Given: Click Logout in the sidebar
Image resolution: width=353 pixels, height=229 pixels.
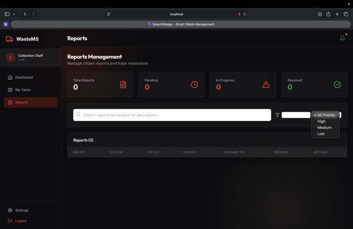Looking at the screenshot, I should [x=31, y=221].
